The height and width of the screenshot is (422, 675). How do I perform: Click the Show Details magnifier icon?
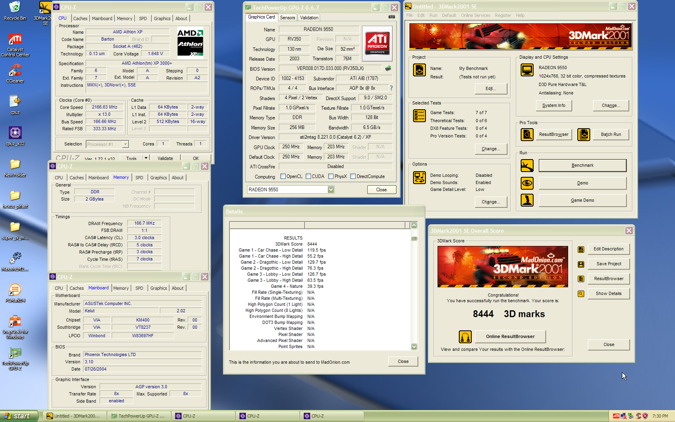pyautogui.click(x=581, y=294)
